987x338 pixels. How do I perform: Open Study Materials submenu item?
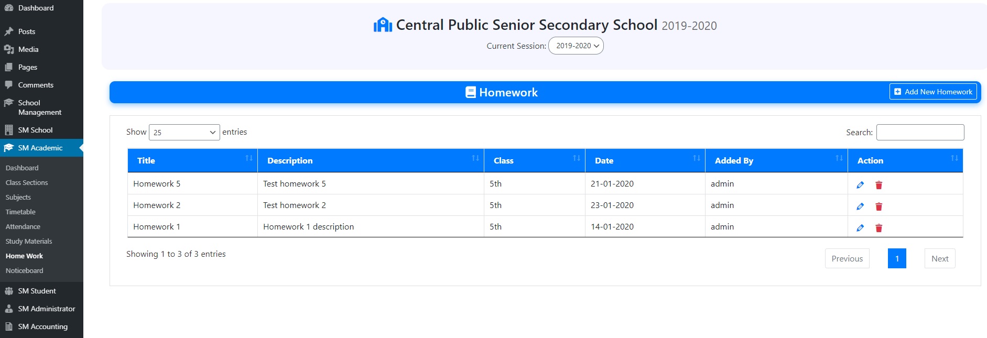pos(29,242)
